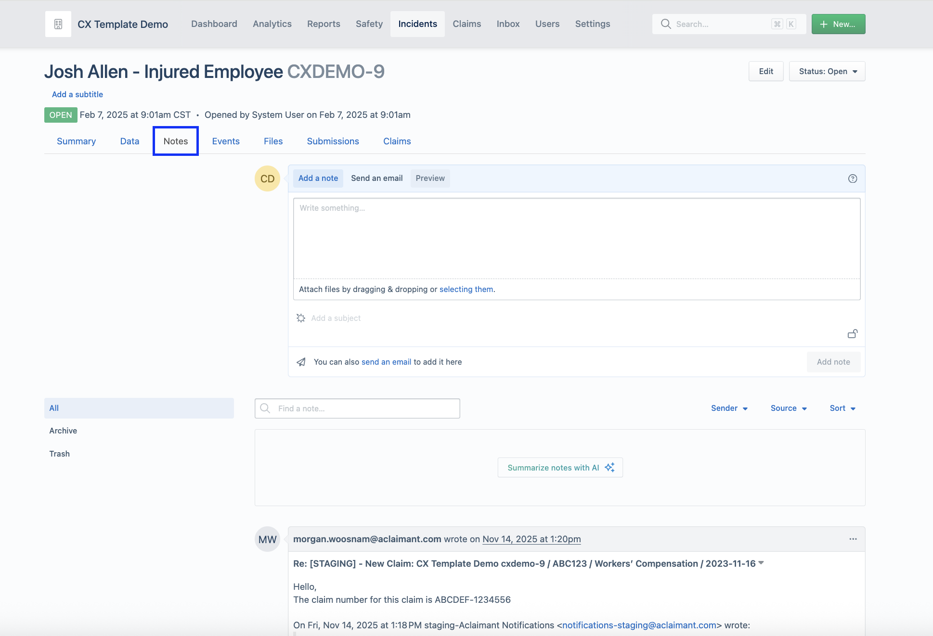Image resolution: width=933 pixels, height=636 pixels.
Task: Switch editor to Preview mode
Action: pos(430,178)
